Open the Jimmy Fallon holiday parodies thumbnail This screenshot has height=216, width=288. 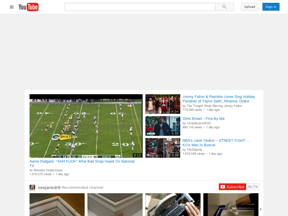click(x=163, y=104)
